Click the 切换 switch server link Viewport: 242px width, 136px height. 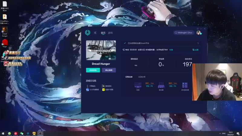[x=171, y=50]
